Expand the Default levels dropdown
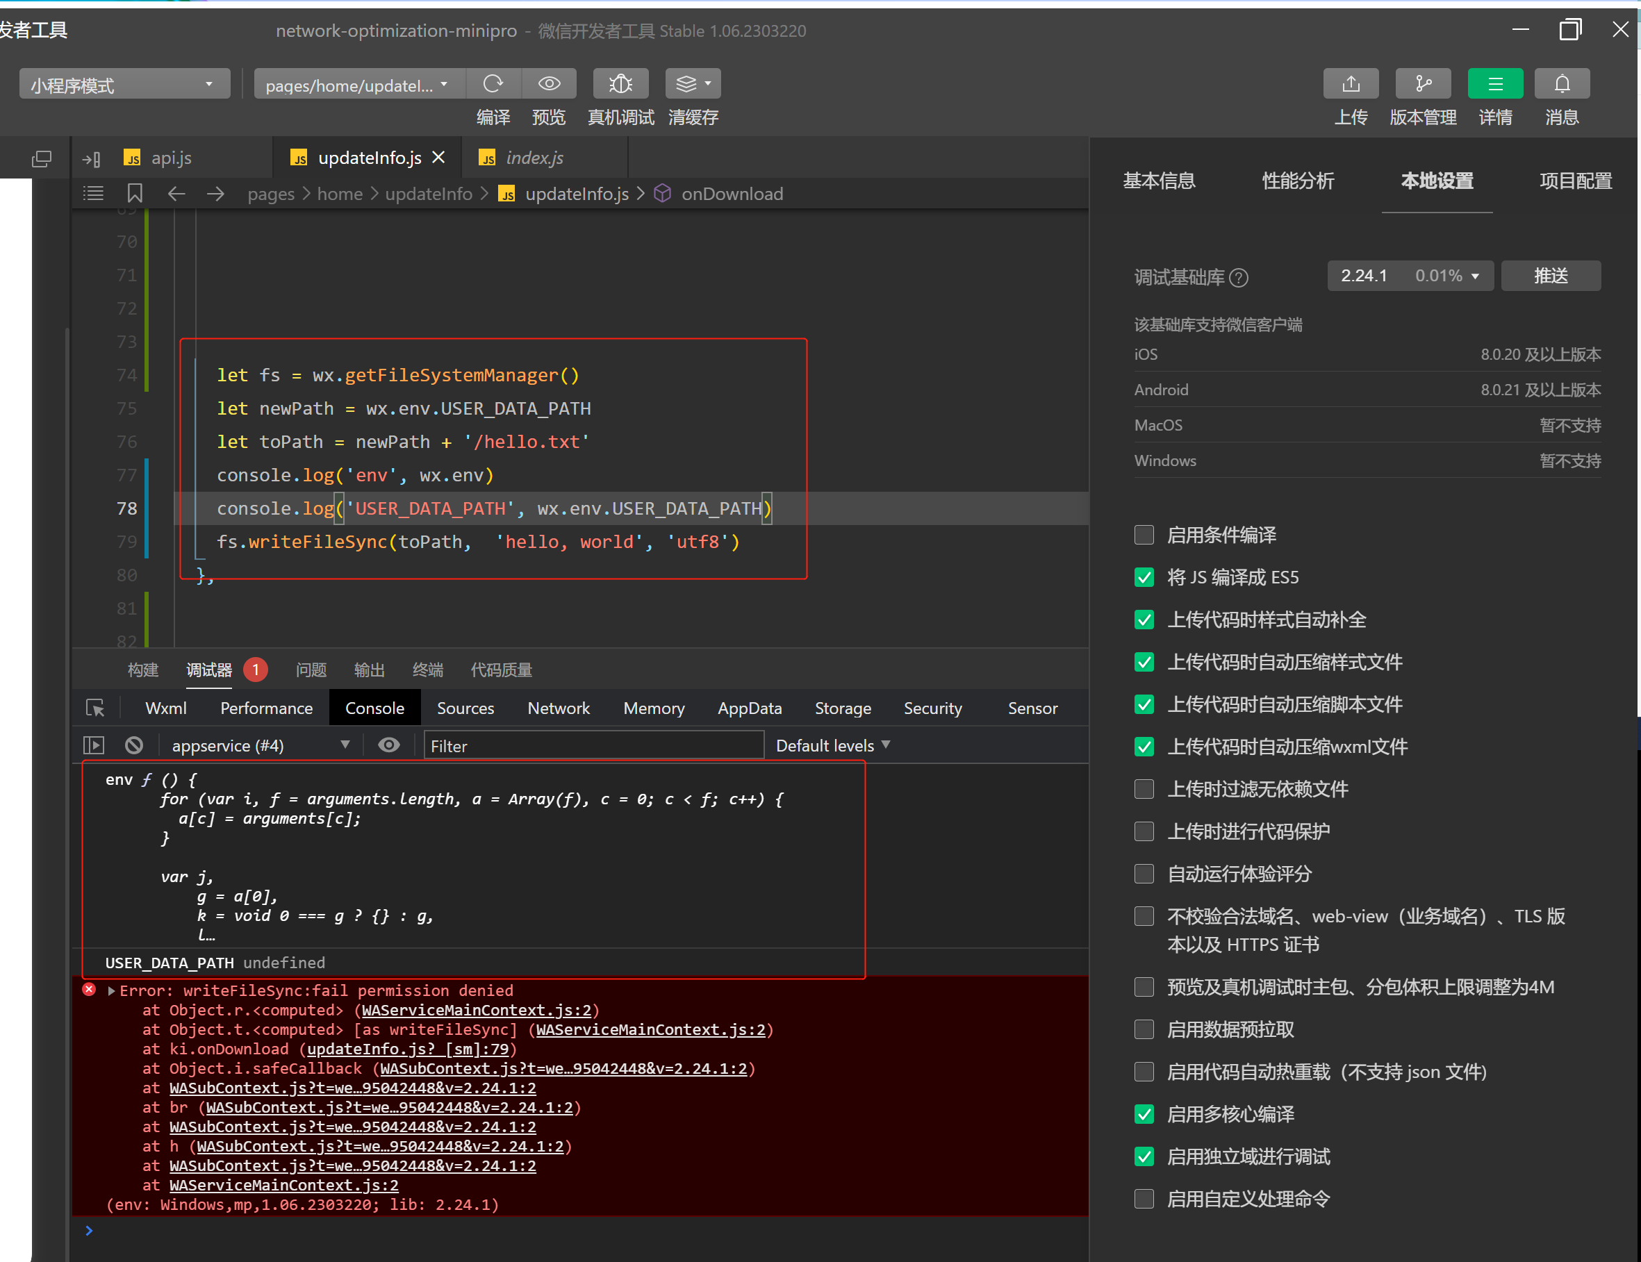The width and height of the screenshot is (1641, 1262). (832, 745)
